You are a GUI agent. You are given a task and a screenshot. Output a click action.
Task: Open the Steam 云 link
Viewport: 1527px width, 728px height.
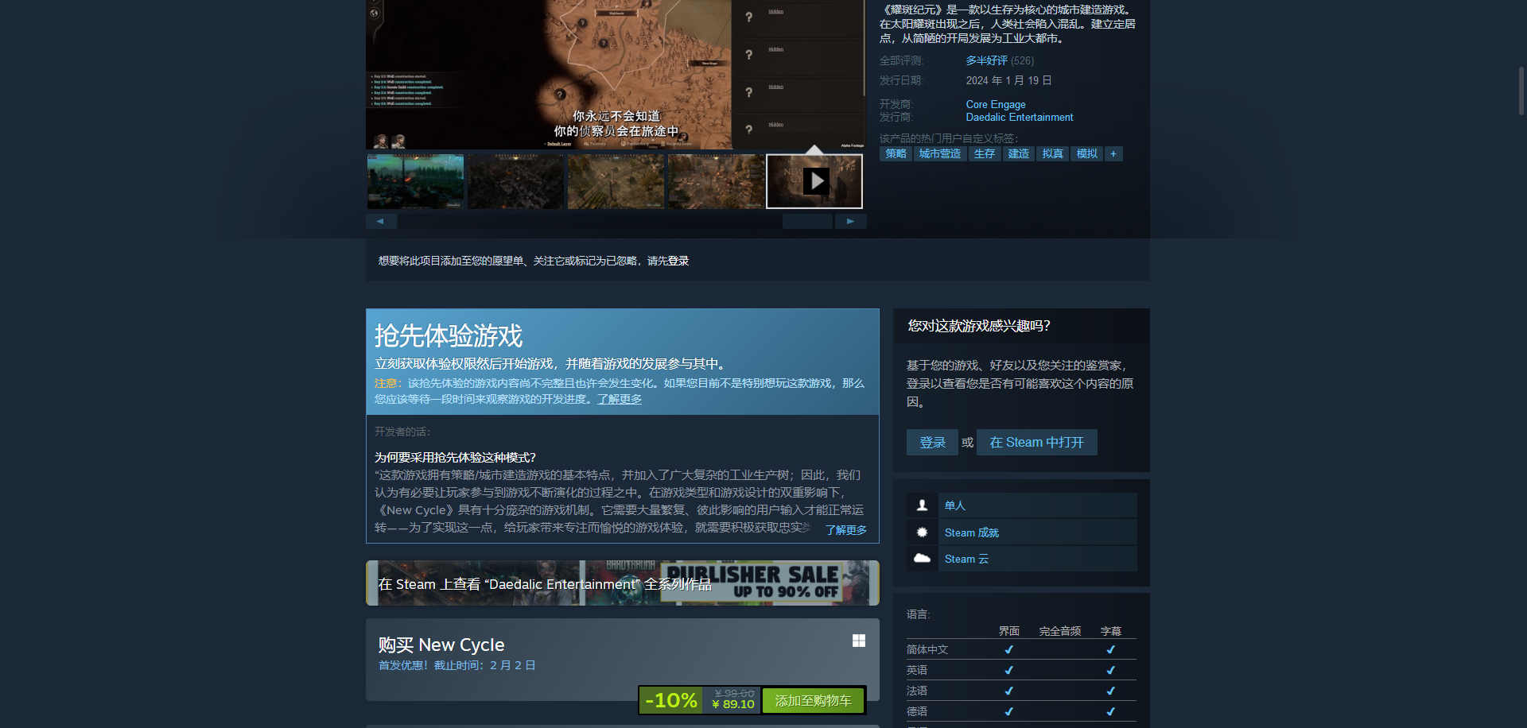tap(966, 559)
